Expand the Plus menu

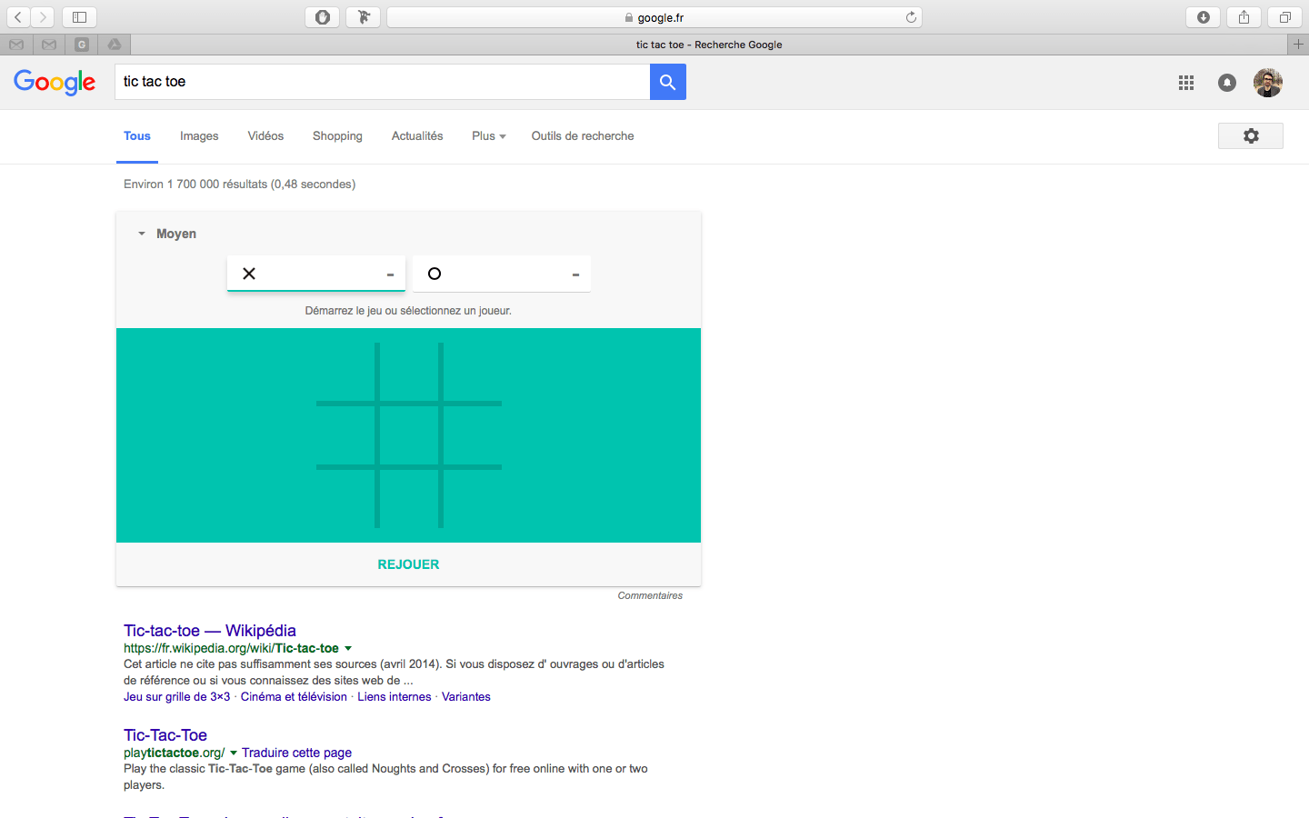(x=489, y=136)
